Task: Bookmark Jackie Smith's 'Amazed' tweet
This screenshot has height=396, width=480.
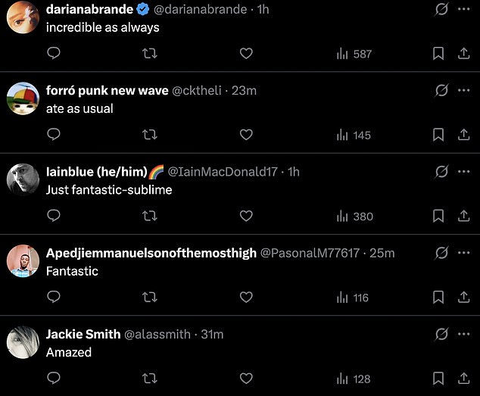Action: [x=438, y=378]
